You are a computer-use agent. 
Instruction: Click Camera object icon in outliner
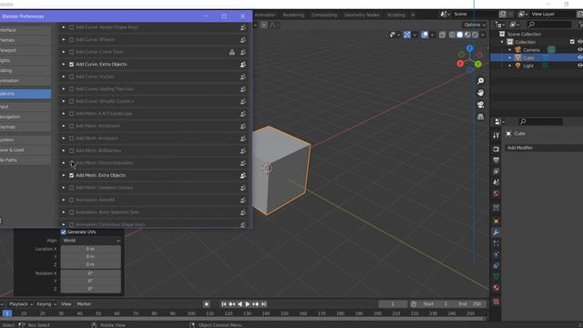click(x=518, y=49)
